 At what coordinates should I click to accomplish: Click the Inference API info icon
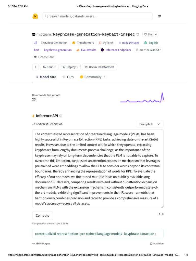[61, 116]
